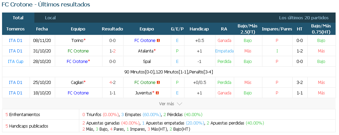The image size is (339, 135).
Task: Open Cagliari team link
Action: point(77,82)
